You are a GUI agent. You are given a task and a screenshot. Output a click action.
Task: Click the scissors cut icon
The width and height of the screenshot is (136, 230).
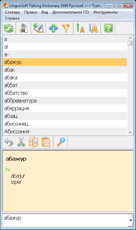point(21,142)
